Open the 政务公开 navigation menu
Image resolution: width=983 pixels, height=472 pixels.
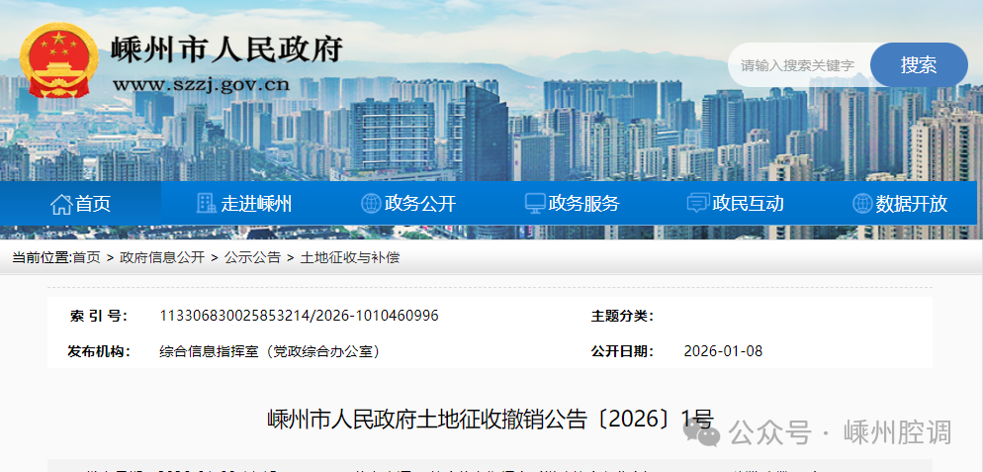pyautogui.click(x=420, y=204)
